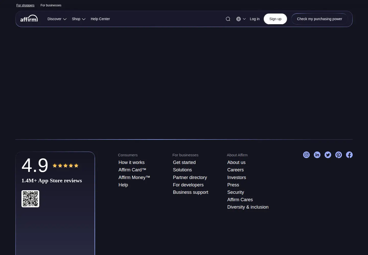The image size is (368, 255).
Task: Go to the For developers link
Action: point(188,185)
